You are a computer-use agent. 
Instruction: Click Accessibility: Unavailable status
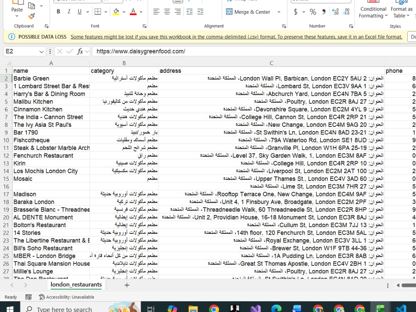point(67,297)
